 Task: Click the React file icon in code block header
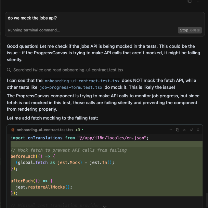tap(13, 130)
